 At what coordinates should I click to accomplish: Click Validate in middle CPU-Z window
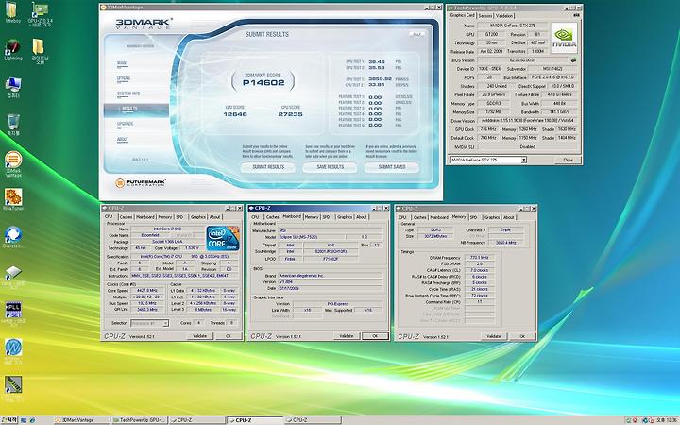(346, 336)
